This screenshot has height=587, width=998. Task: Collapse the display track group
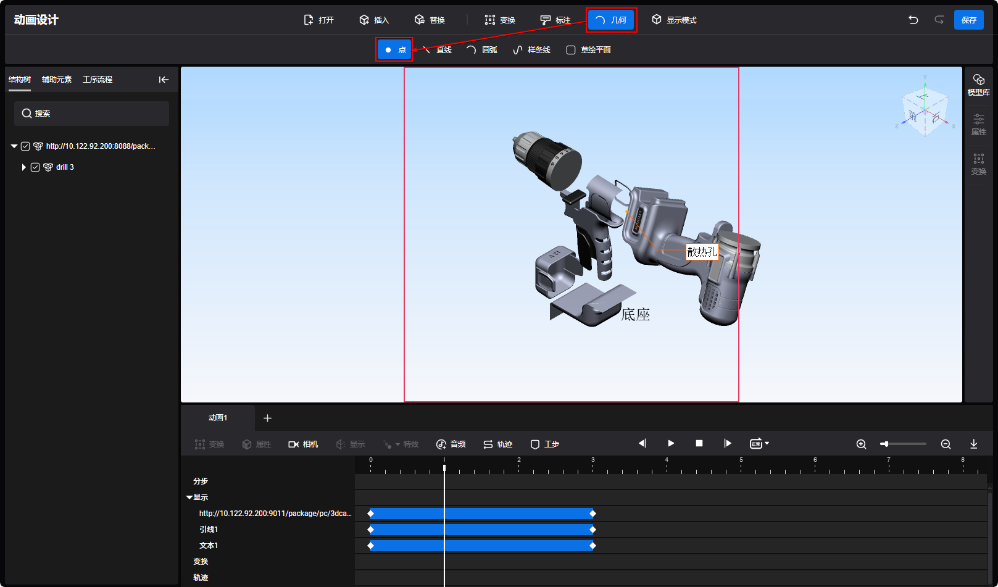point(189,497)
